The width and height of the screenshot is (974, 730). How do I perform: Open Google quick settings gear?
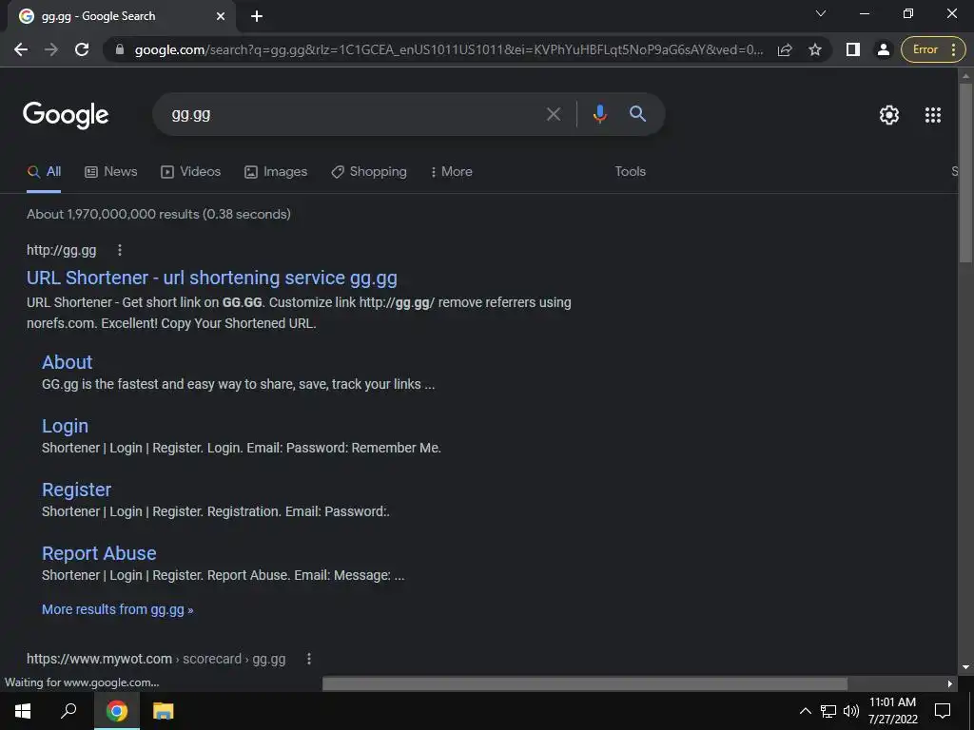[889, 115]
